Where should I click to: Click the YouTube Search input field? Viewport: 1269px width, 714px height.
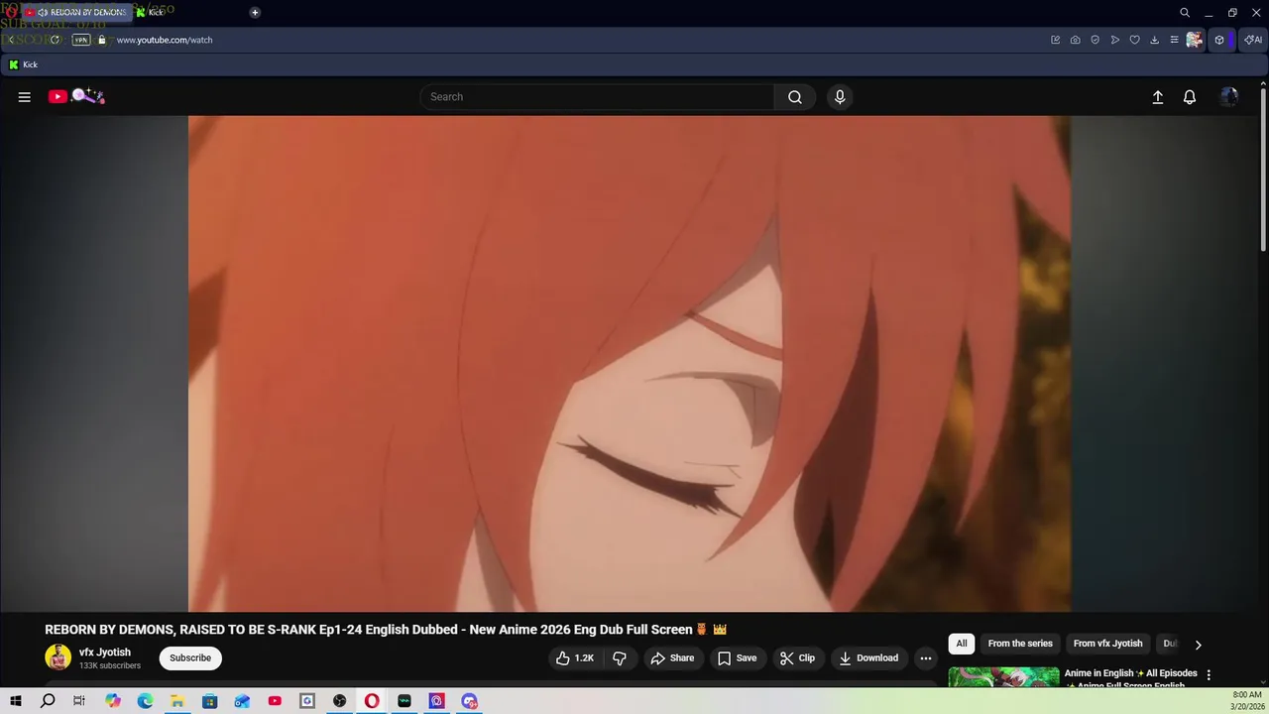click(x=597, y=97)
